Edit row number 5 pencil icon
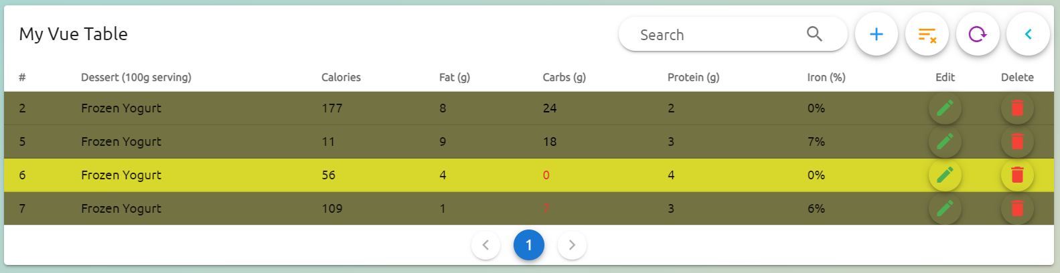The image size is (1060, 273). [945, 142]
